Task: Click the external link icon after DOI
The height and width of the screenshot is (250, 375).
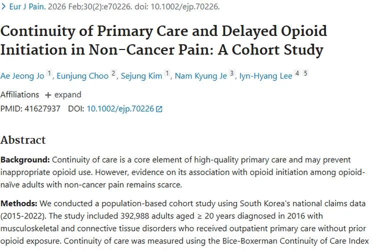Action: click(159, 109)
